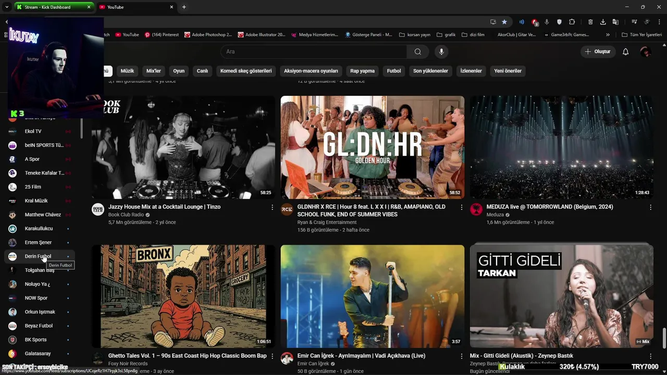The image size is (667, 375).
Task: Click the voice search microphone button
Action: [441, 52]
